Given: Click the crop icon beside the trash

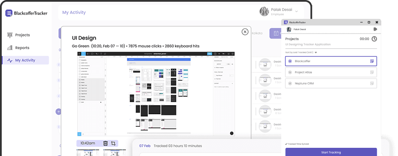Looking at the screenshot, I should point(113,144).
